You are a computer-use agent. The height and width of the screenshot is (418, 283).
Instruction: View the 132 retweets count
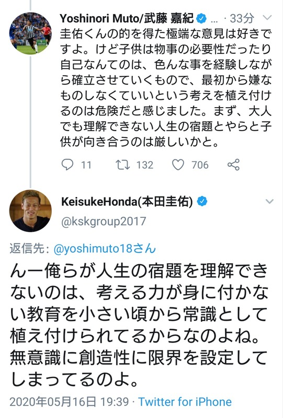pyautogui.click(x=145, y=165)
